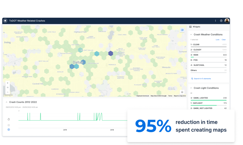The height and width of the screenshot is (145, 243).
Task: Open the Widgets panel tab
Action: coord(196,27)
